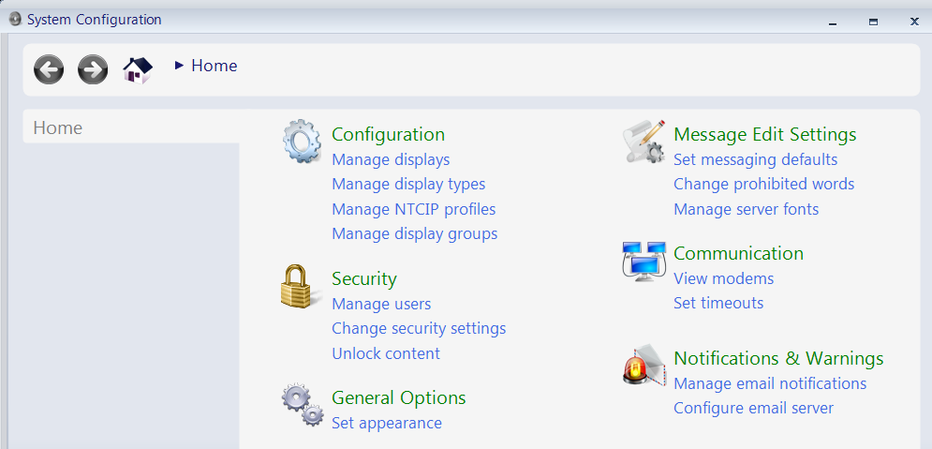Image resolution: width=932 pixels, height=449 pixels.
Task: Open Change security settings
Action: pyautogui.click(x=419, y=328)
